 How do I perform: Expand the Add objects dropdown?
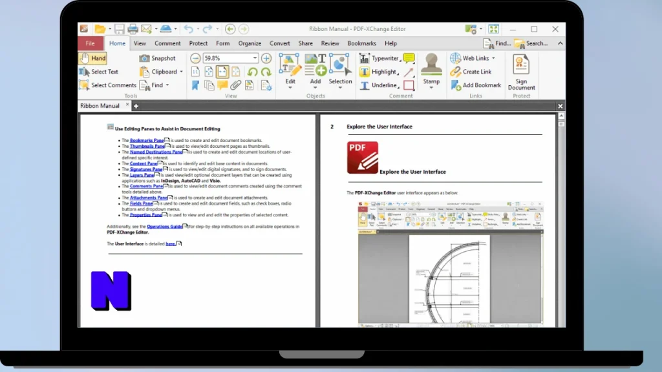[315, 88]
